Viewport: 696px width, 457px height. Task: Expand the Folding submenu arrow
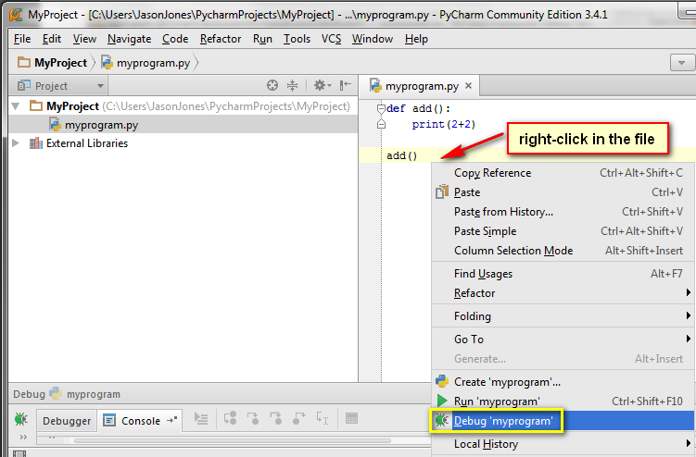[688, 315]
